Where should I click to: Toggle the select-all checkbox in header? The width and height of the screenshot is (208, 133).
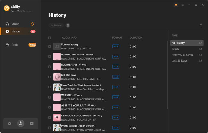tap(50, 38)
